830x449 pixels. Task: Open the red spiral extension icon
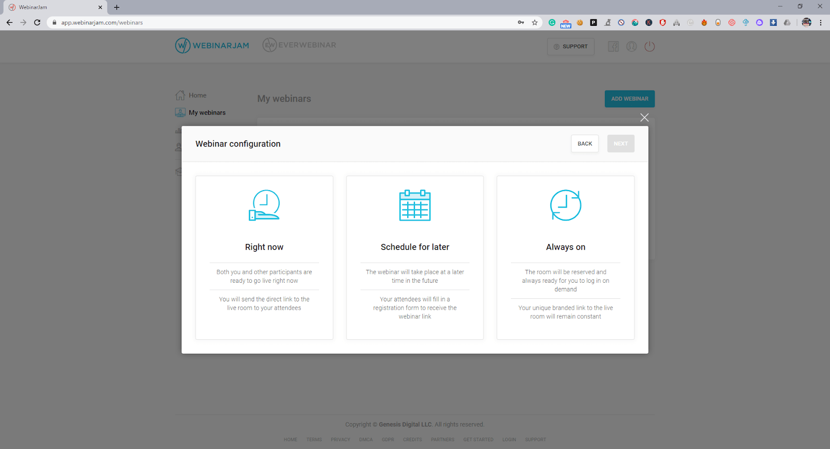point(731,22)
